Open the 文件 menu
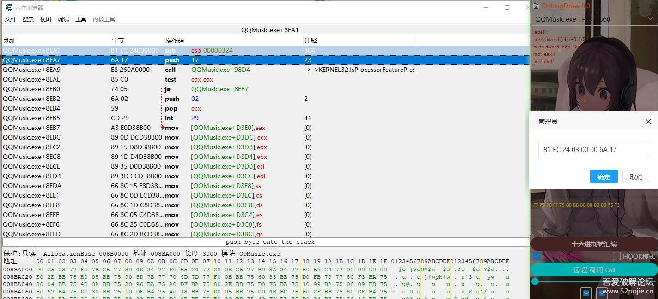 (11, 19)
